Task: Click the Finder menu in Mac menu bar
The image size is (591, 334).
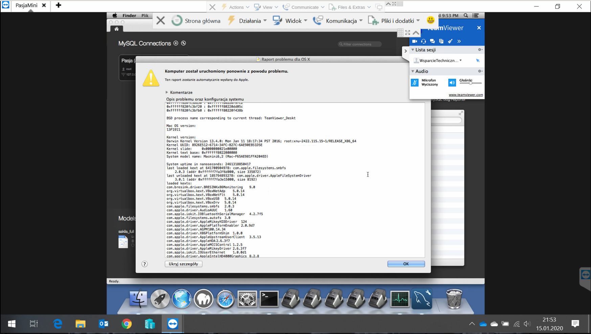Action: point(129,16)
